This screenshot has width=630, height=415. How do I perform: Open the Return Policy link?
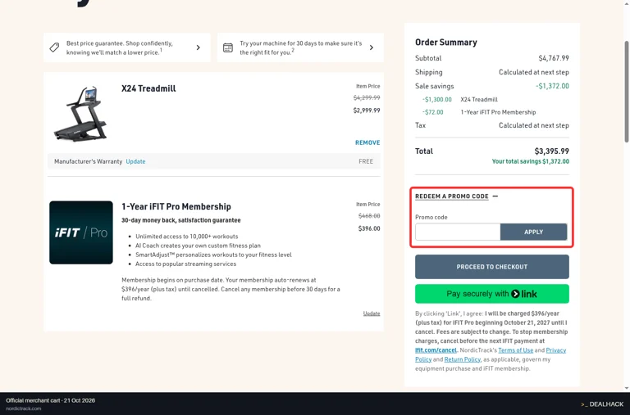(x=462, y=359)
